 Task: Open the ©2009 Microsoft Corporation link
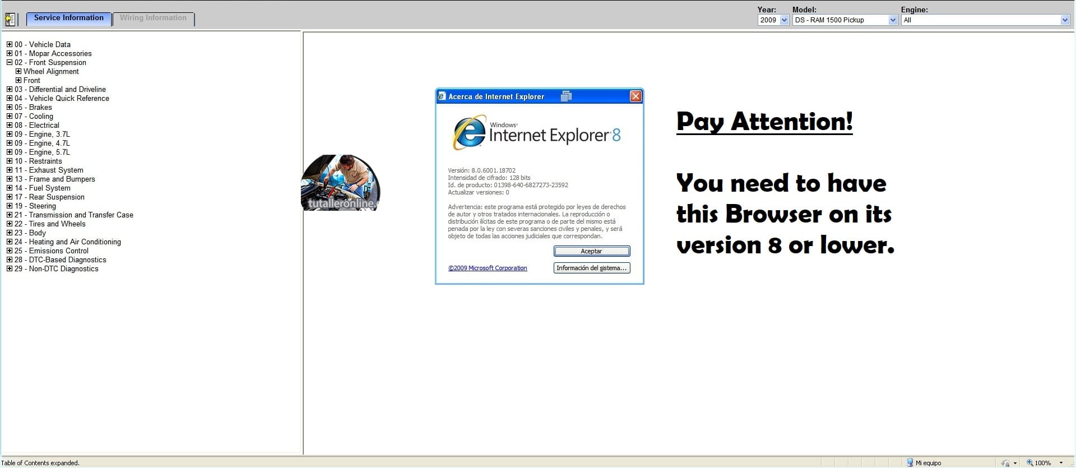pos(488,268)
